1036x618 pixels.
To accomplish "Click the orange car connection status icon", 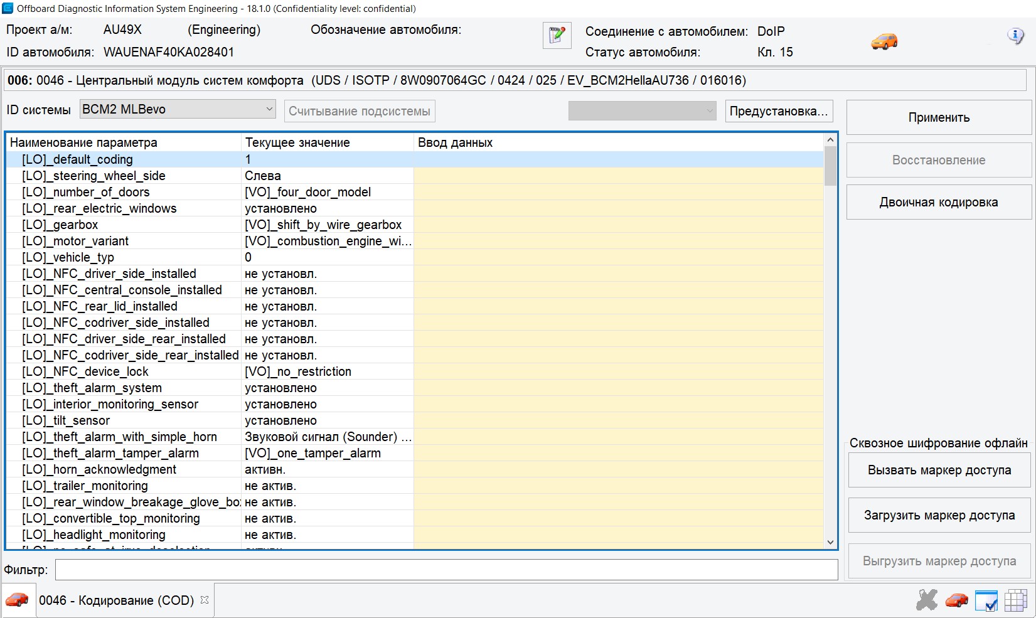I will coord(884,41).
